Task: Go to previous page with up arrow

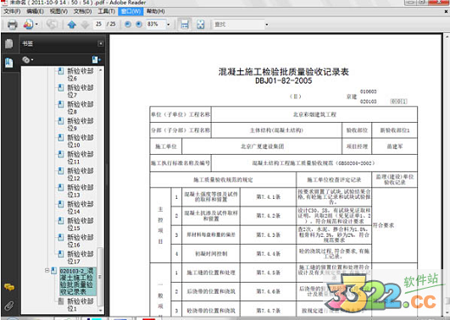Action: 72,25
